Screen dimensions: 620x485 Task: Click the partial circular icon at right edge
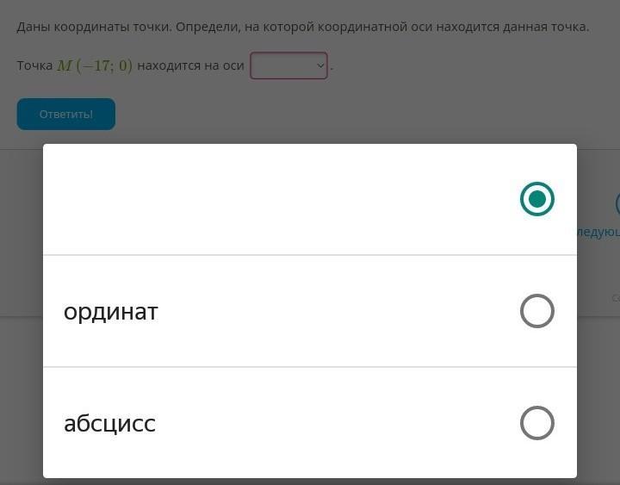[x=617, y=204]
